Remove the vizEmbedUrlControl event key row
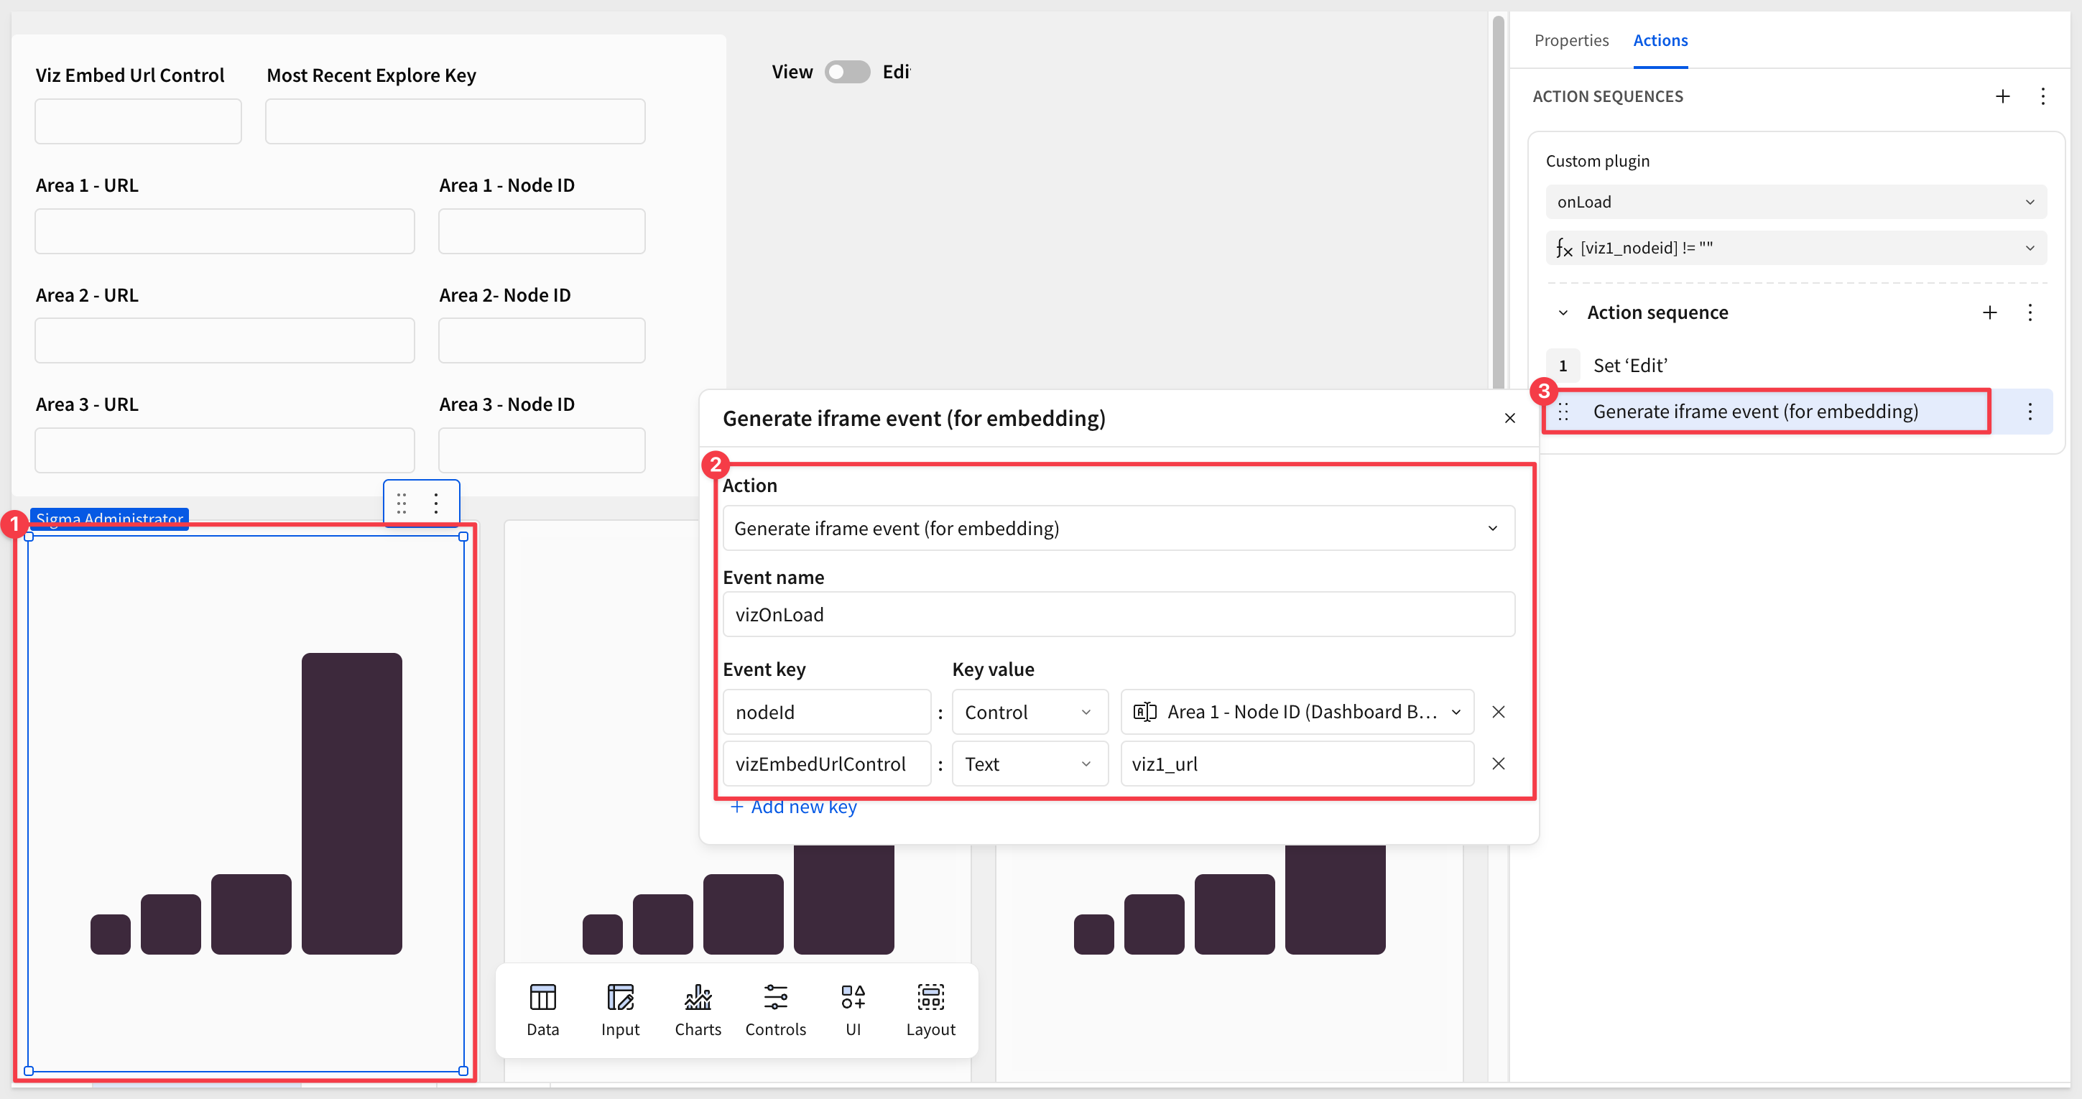This screenshot has width=2082, height=1099. click(x=1498, y=764)
